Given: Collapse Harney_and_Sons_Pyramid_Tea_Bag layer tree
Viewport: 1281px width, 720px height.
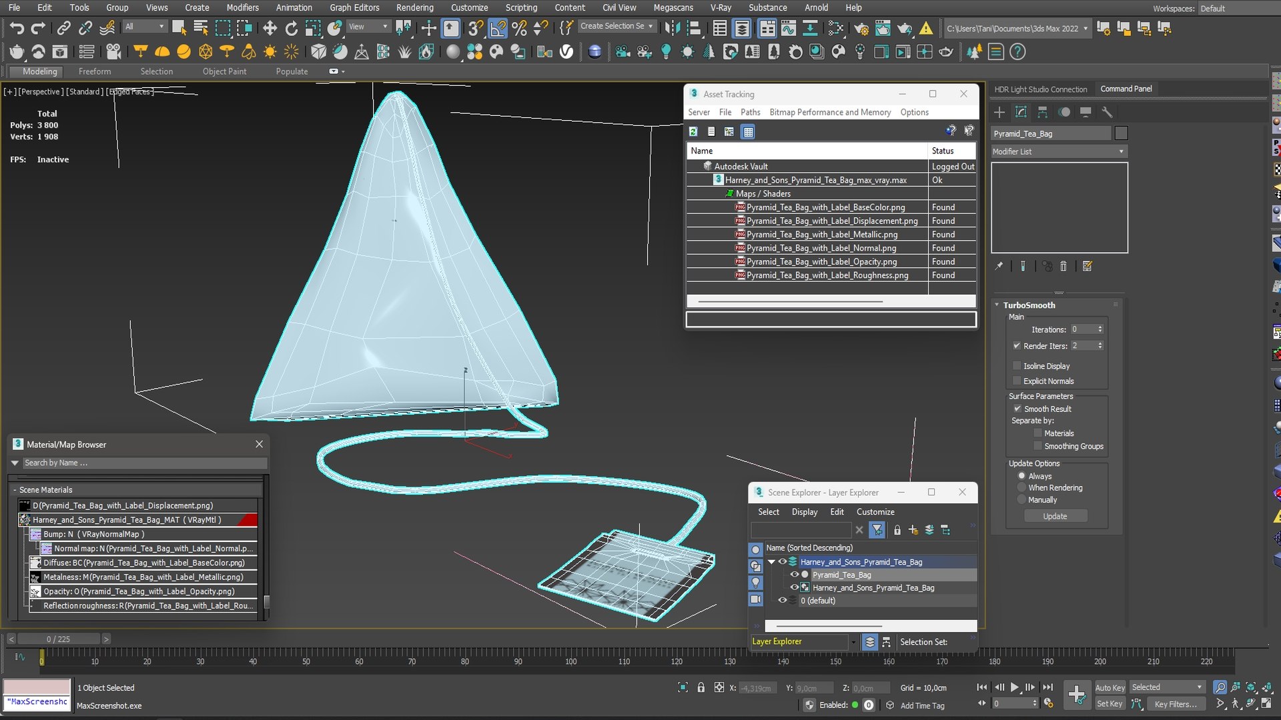Looking at the screenshot, I should [771, 562].
